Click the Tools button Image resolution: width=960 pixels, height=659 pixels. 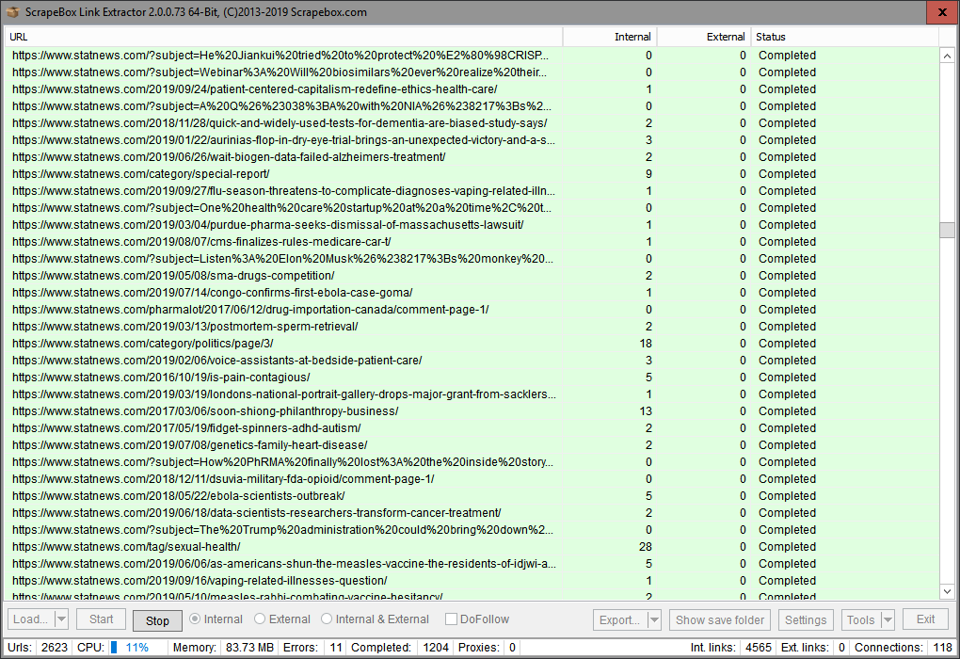pyautogui.click(x=861, y=619)
